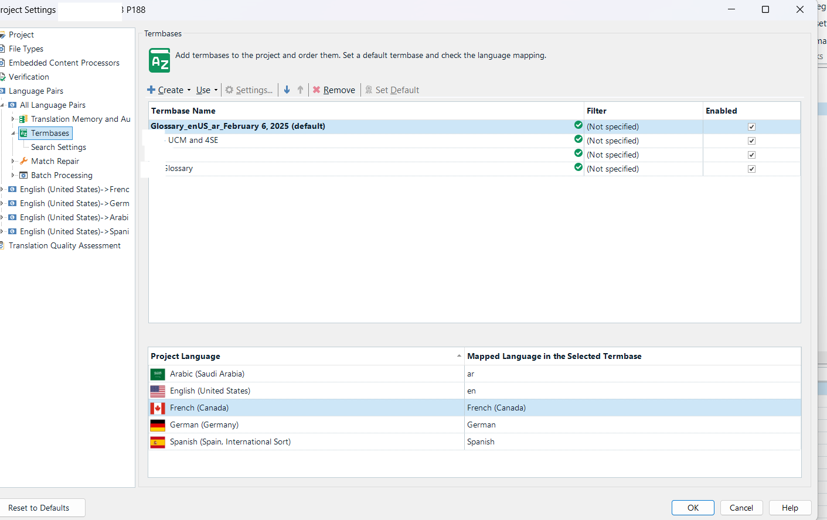Screen dimensions: 827x520
Task: Expand the Batch Processing node
Action: click(x=13, y=175)
